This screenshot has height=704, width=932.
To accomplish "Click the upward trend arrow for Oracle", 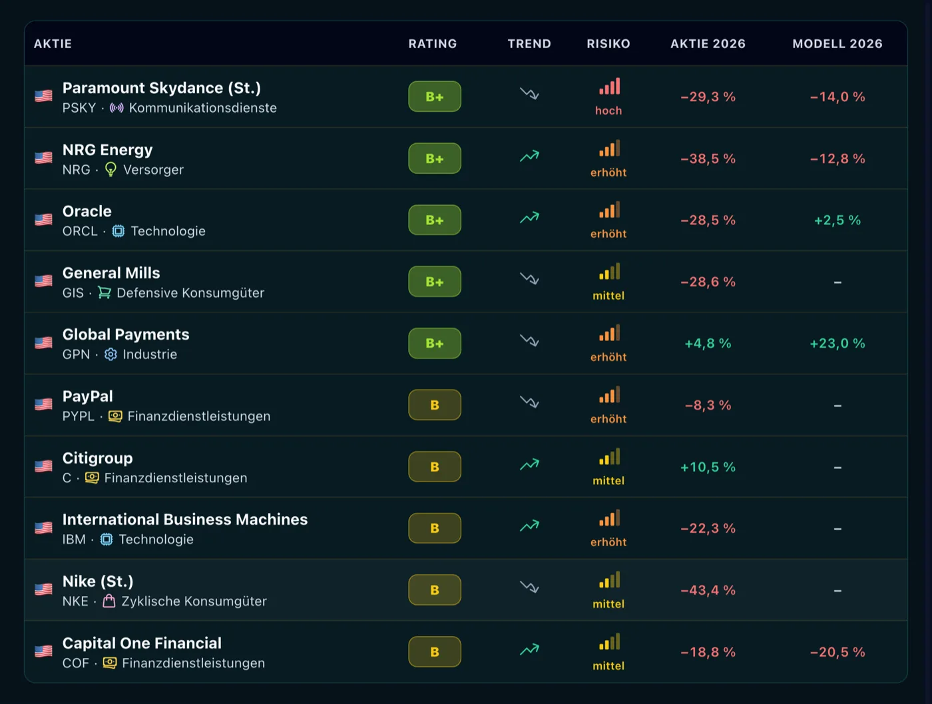I will (529, 218).
